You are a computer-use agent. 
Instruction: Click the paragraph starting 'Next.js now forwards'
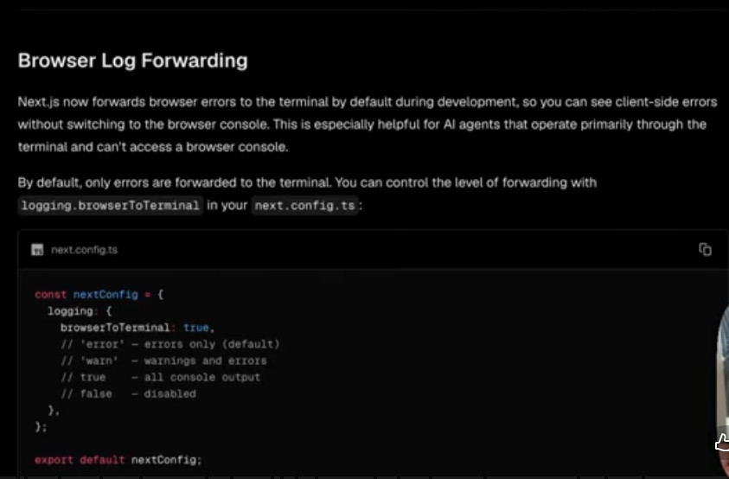click(368, 125)
